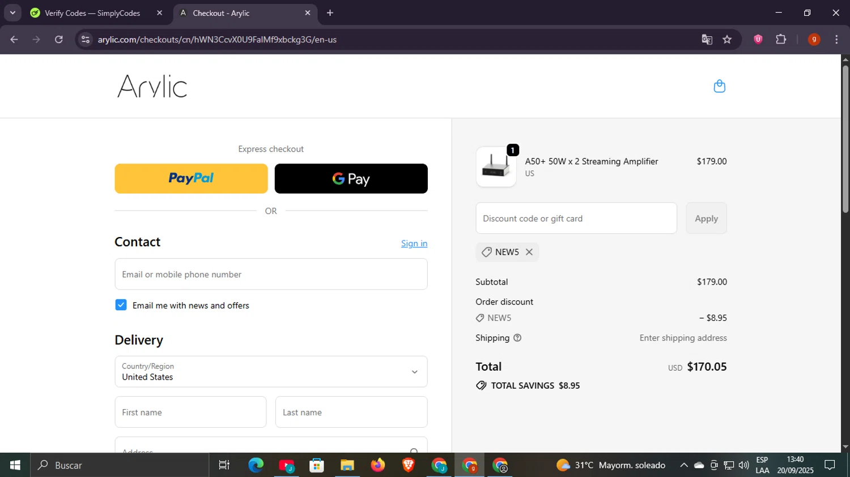Image resolution: width=850 pixels, height=477 pixels.
Task: Open the OneDrive cloud tray icon
Action: [x=699, y=465]
